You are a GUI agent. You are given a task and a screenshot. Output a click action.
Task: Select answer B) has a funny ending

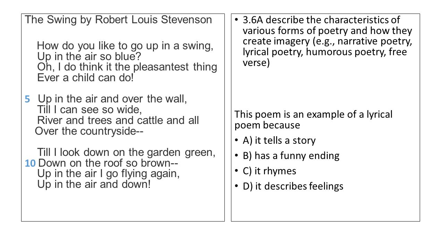click(291, 156)
